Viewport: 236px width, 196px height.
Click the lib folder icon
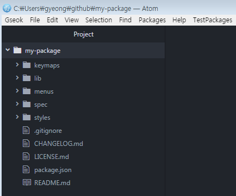[x=27, y=78]
